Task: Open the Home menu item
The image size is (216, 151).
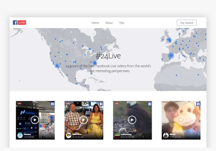Action: click(95, 23)
